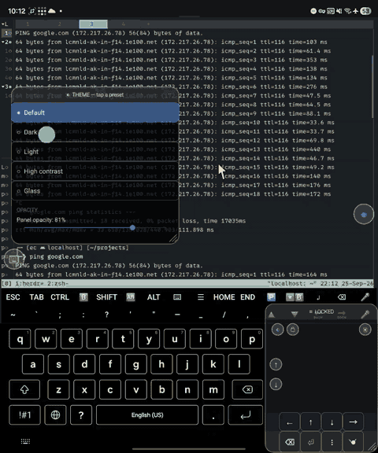
Task: Open the three-dot menu in touchpad panel
Action: (x=332, y=442)
